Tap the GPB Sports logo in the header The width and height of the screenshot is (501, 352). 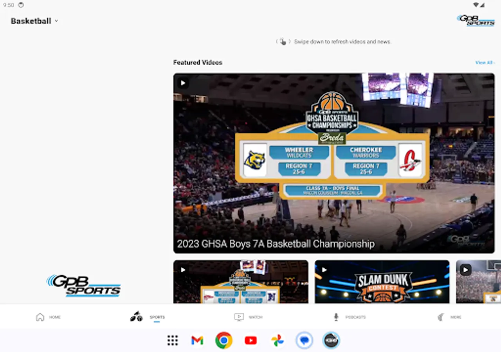pyautogui.click(x=476, y=20)
